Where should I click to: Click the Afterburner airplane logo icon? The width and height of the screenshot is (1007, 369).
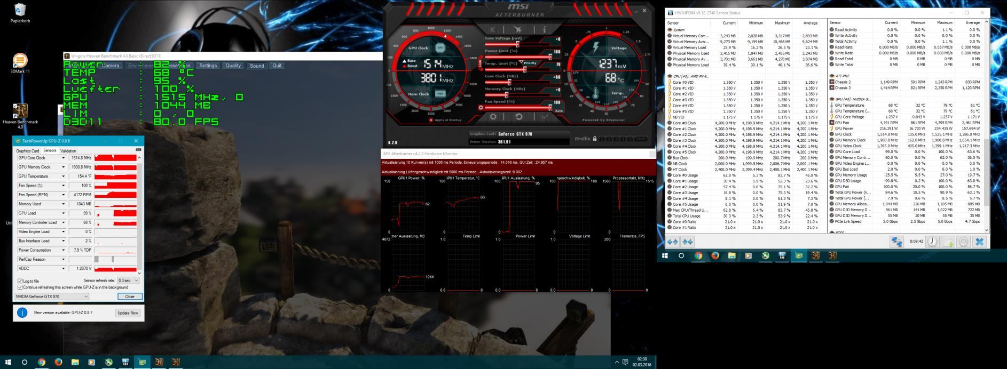517,30
